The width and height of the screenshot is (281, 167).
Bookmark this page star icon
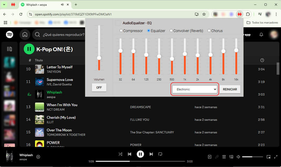tap(204, 14)
